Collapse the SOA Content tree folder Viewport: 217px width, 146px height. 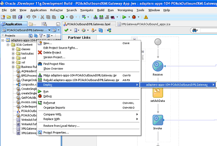8,45
